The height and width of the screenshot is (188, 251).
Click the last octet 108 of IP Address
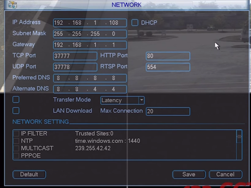114,23
